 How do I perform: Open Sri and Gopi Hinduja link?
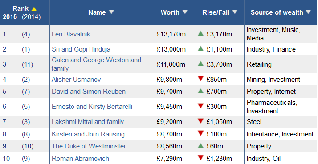(x=81, y=49)
